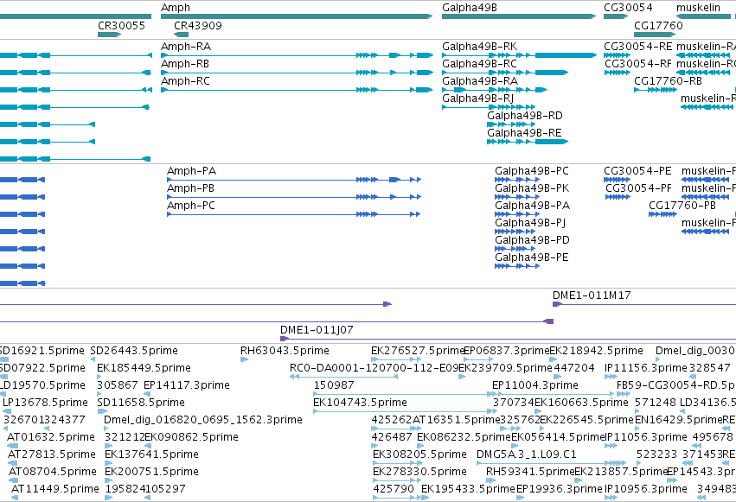The width and height of the screenshot is (736, 502).
Task: Click the Amph-RC transcript label
Action: point(185,81)
